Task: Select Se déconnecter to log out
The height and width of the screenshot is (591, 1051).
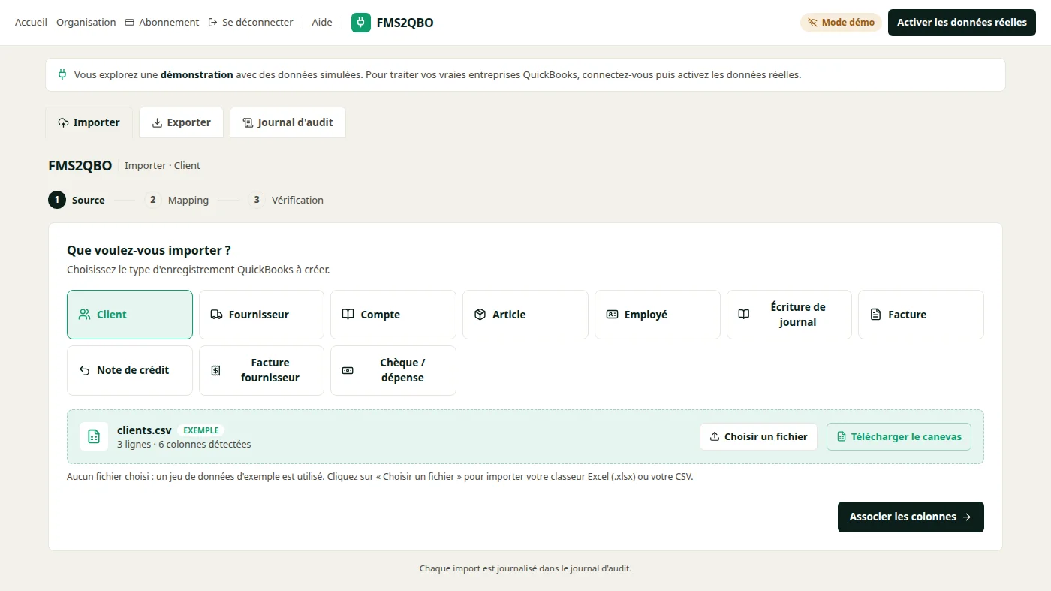Action: [251, 23]
